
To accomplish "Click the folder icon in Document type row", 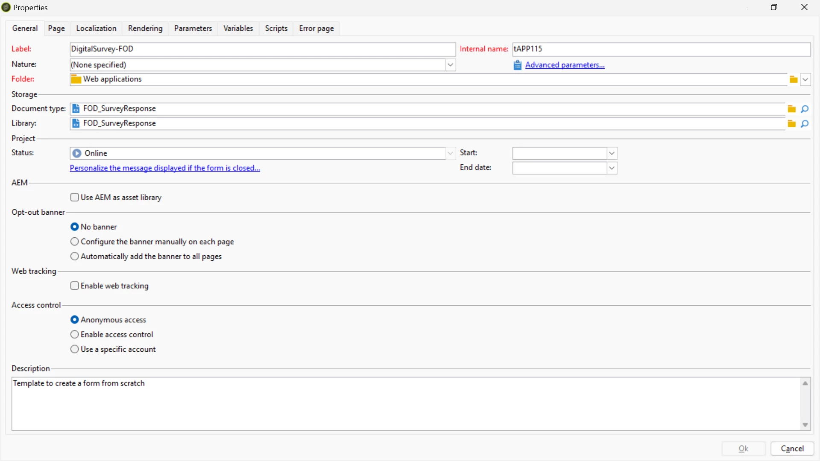I will tap(791, 109).
